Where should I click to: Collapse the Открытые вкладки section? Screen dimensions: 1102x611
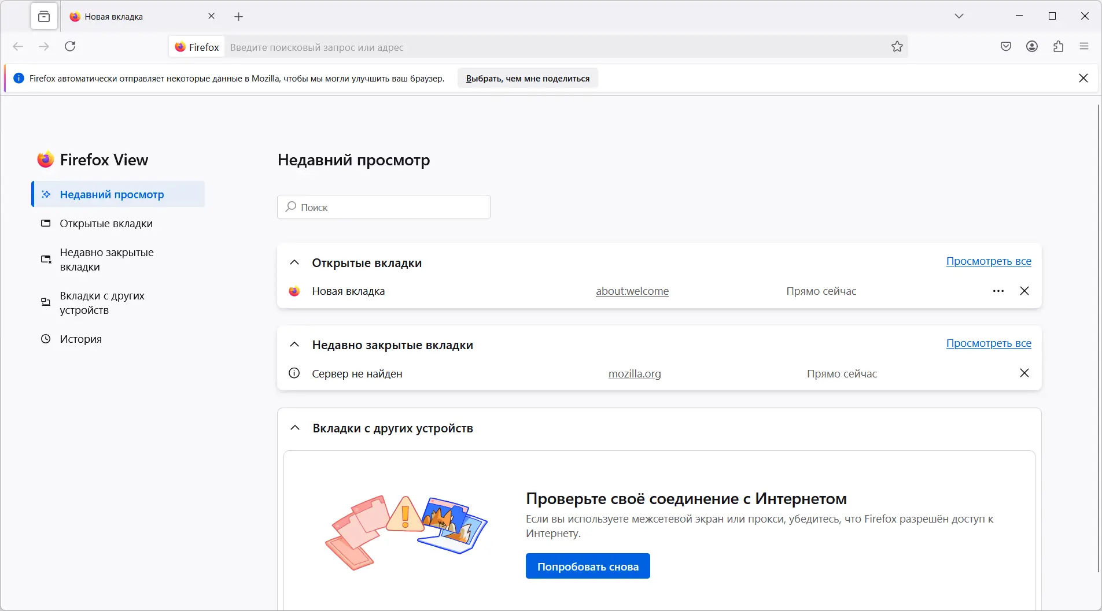[x=294, y=262]
